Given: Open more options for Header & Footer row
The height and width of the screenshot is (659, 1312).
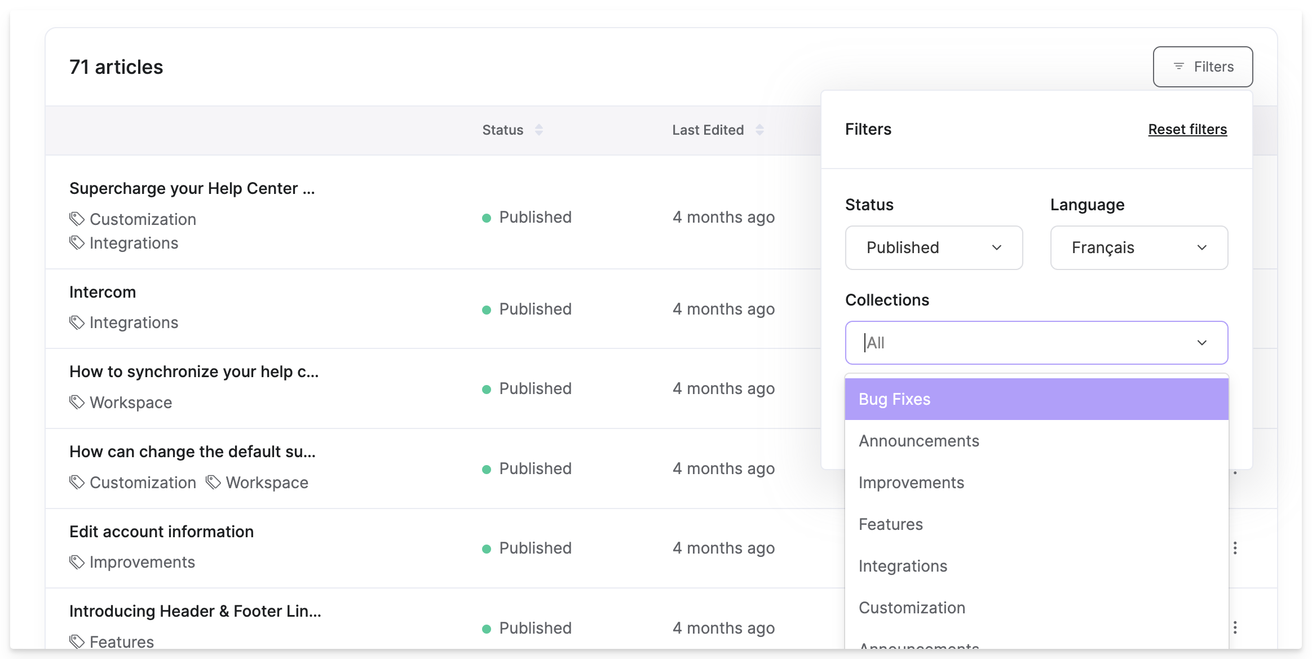Looking at the screenshot, I should 1235,627.
